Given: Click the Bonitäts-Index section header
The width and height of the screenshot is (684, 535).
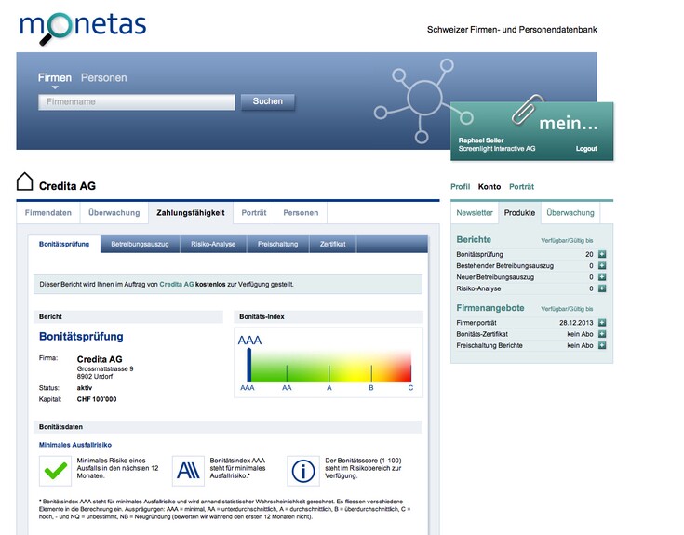Looking at the screenshot, I should tap(329, 316).
